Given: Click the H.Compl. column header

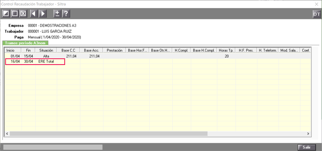Looking at the screenshot, I should [x=181, y=50].
